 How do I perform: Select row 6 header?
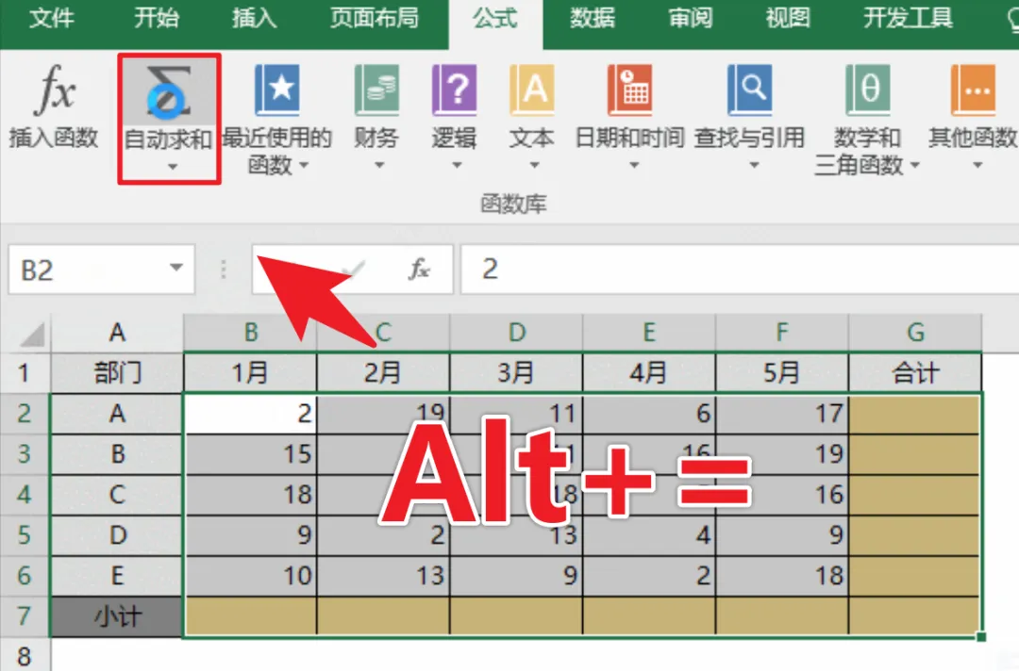[x=25, y=576]
